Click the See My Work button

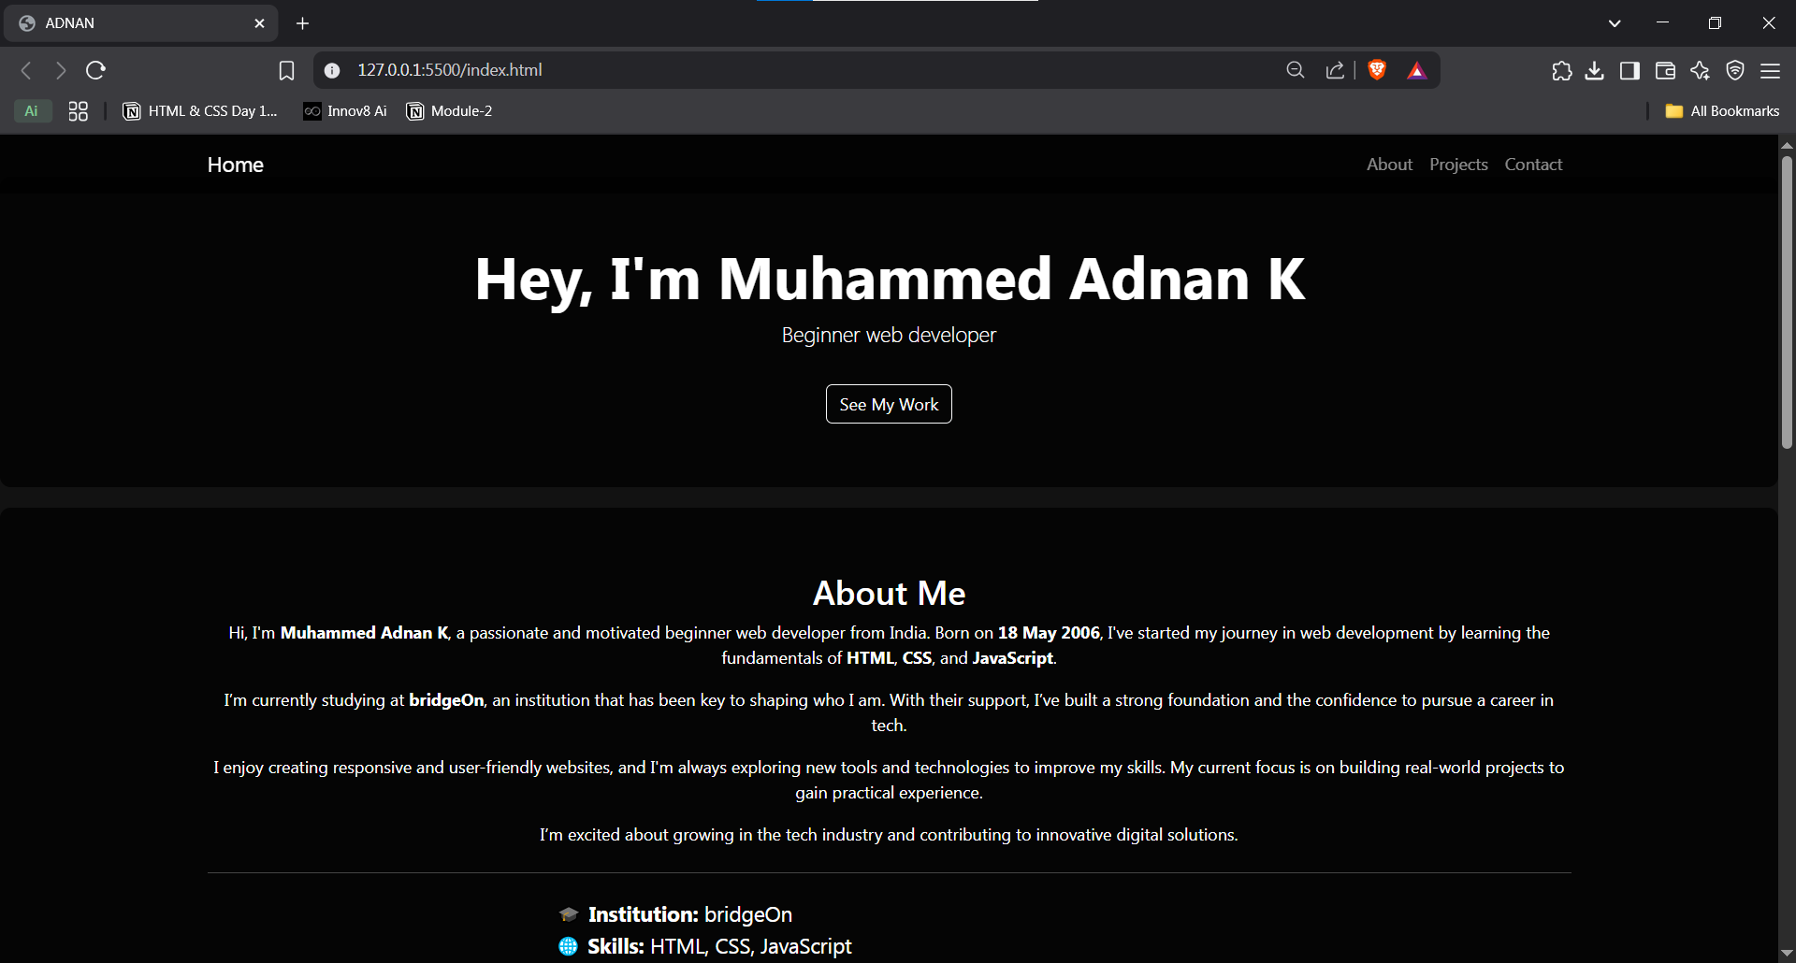point(889,404)
